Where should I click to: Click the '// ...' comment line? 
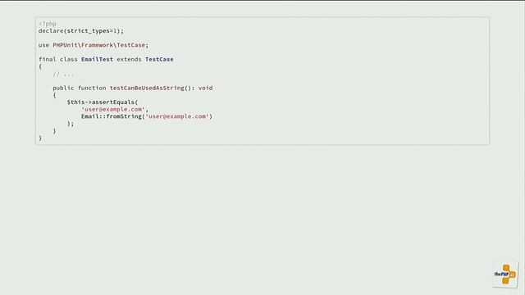[63, 74]
